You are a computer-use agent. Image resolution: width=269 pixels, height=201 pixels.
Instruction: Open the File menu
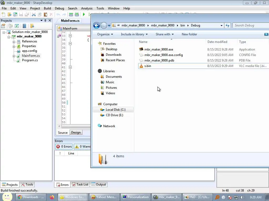[x=4, y=8]
